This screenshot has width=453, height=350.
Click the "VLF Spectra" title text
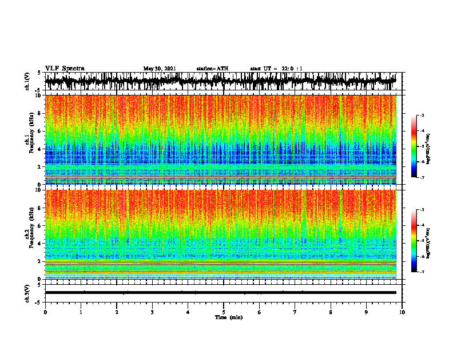click(65, 69)
